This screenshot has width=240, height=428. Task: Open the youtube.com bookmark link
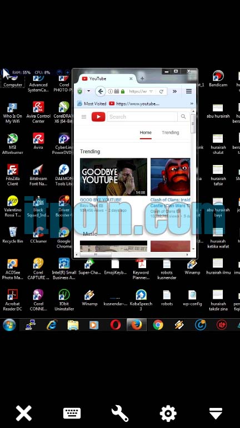click(x=134, y=104)
